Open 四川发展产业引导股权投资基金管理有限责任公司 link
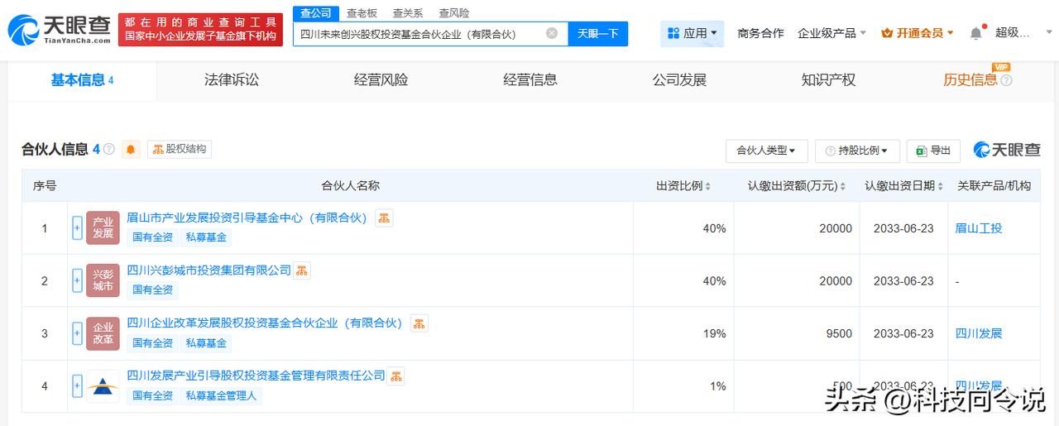The height and width of the screenshot is (426, 1059). (256, 376)
